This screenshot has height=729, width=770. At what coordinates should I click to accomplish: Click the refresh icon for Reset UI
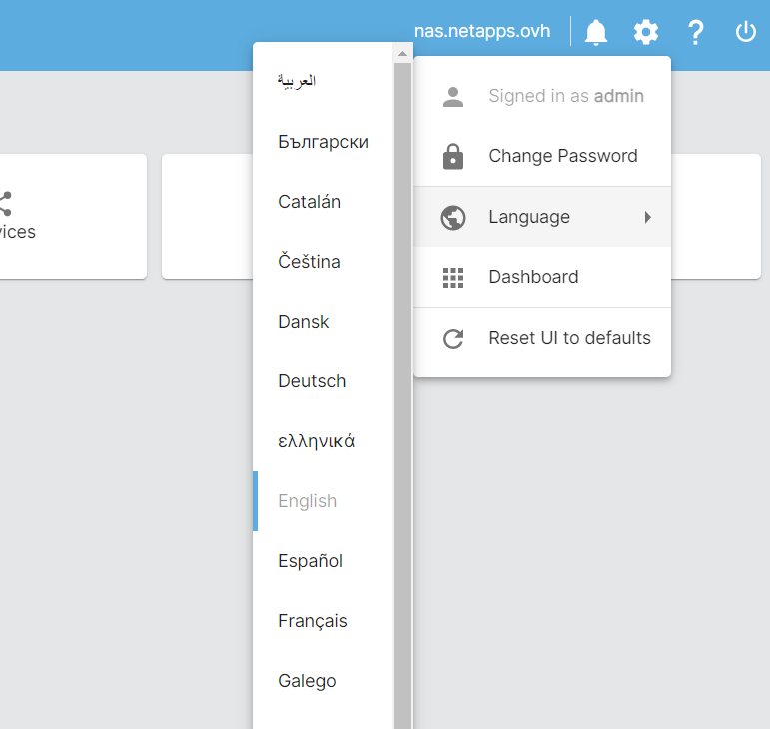coord(453,338)
